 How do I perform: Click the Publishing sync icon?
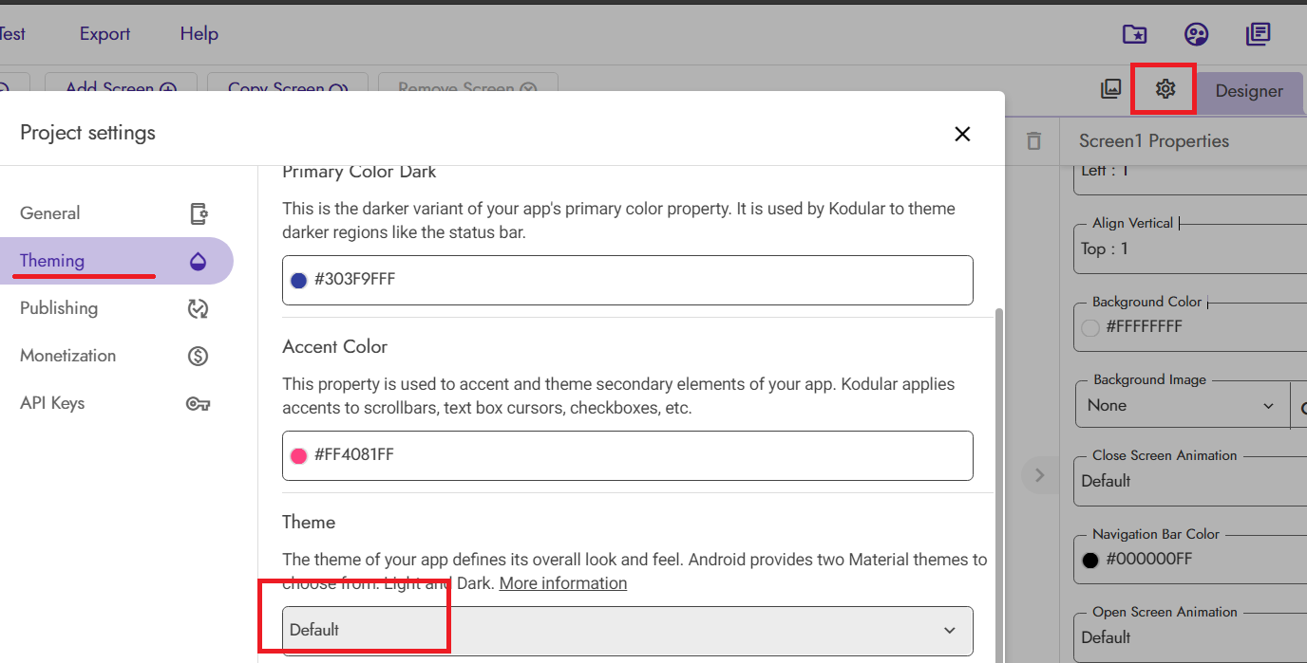pos(198,308)
